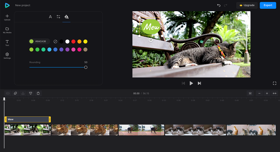This screenshot has width=280, height=152.
Task: Click the hex color field #9ACA3B
Action: 39,41
